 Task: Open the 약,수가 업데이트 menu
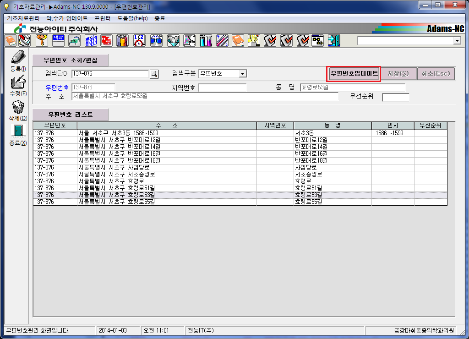67,18
